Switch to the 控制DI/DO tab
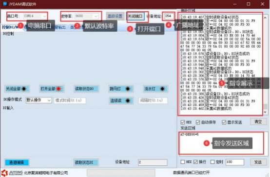Viewport: 270px width, 177px height. pos(10,27)
